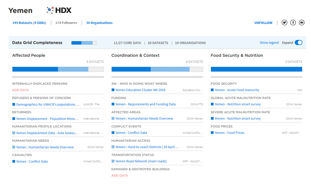Screen dimensions: 311x185
Task: Click Education Cluster organisation label
Action: pos(193,90)
